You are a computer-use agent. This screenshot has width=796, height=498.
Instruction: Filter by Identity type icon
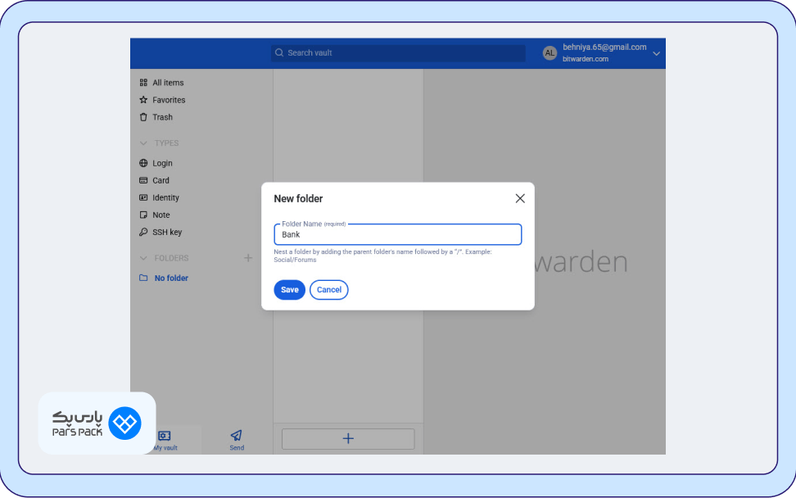point(144,198)
